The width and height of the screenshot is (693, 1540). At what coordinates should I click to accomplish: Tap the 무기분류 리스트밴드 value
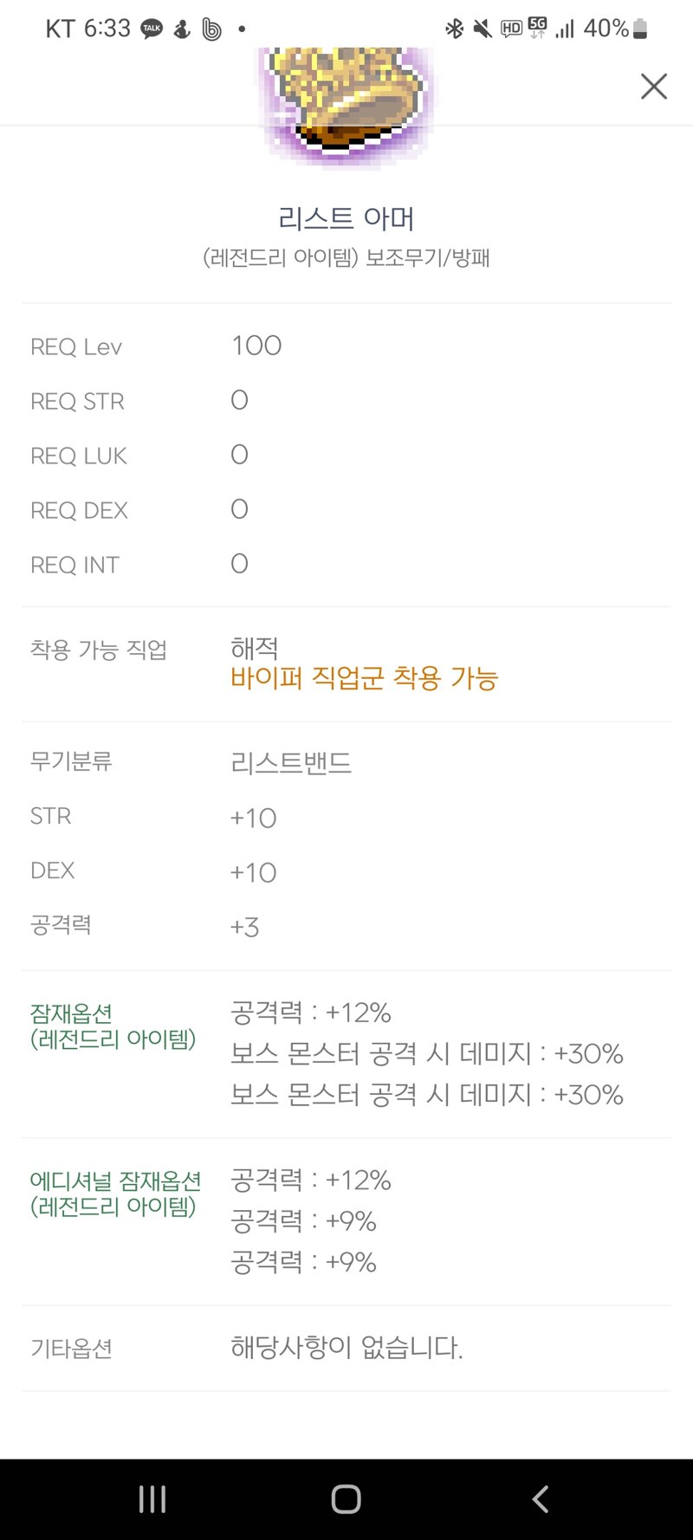[291, 763]
